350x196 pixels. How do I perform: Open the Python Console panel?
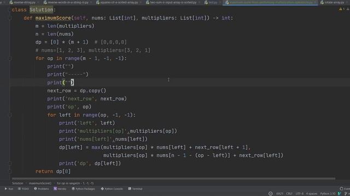coord(112,189)
